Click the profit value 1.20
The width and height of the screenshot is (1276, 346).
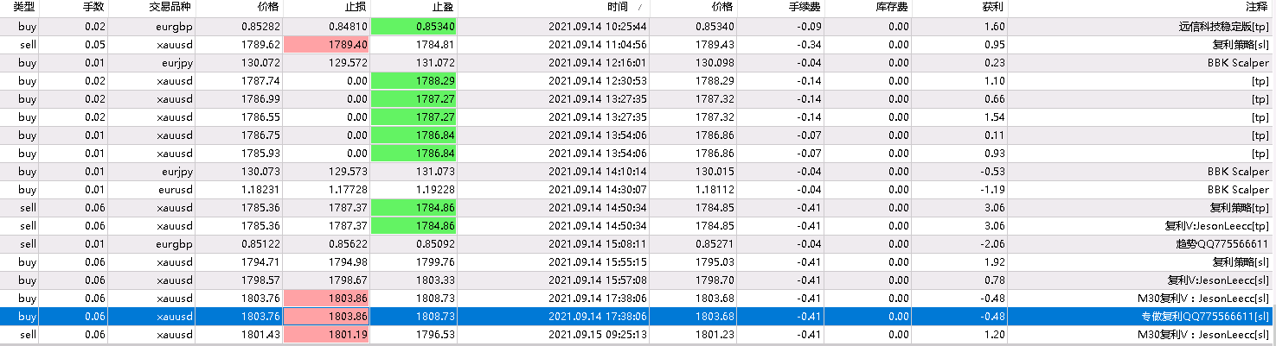[x=993, y=334]
